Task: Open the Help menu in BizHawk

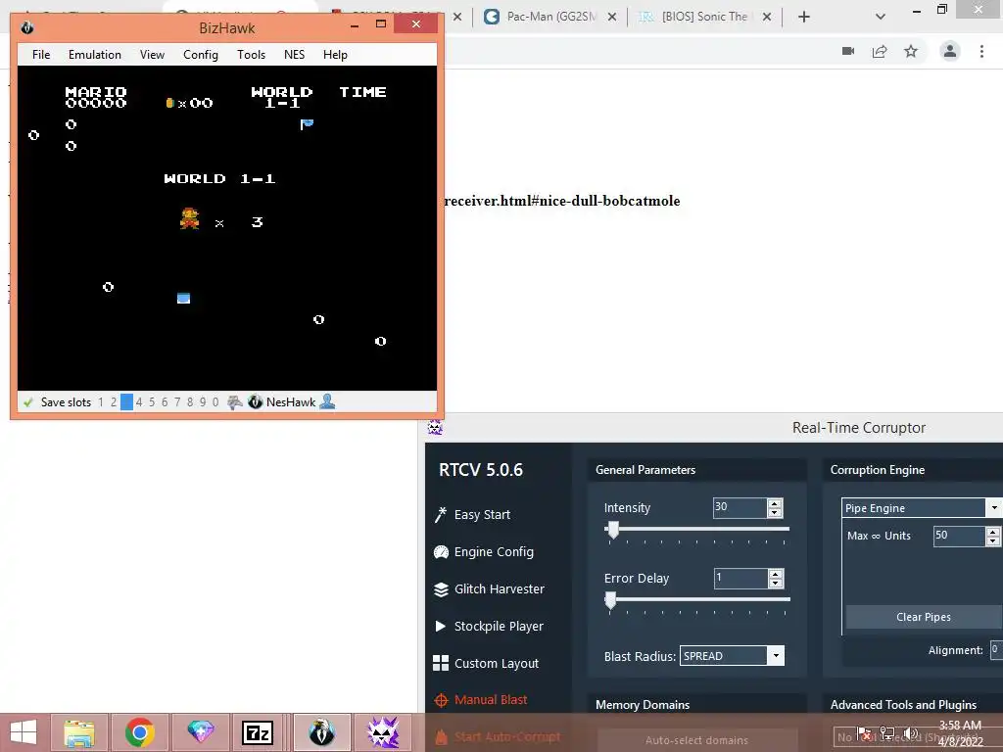Action: [335, 55]
